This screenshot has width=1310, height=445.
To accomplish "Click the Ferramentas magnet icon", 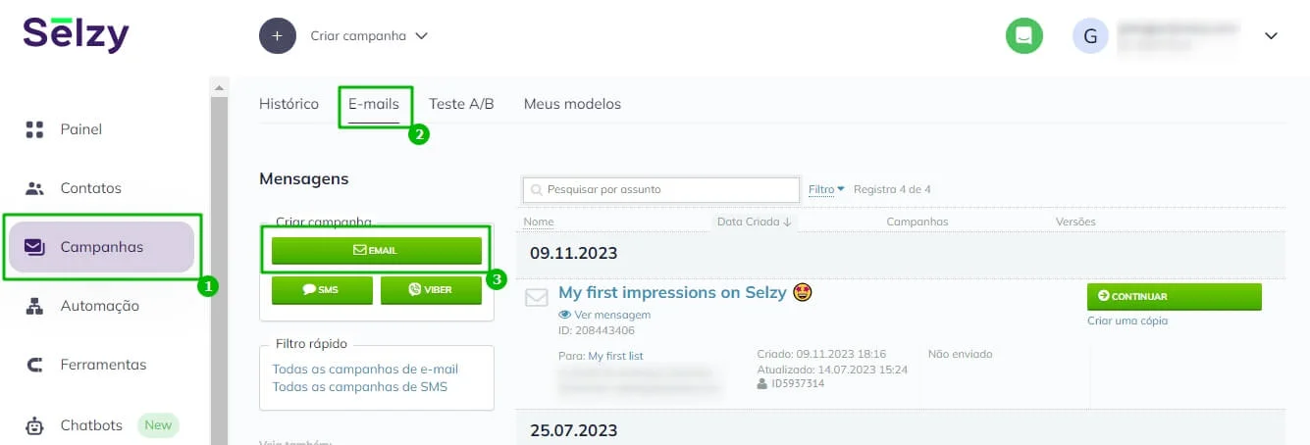I will pos(35,365).
